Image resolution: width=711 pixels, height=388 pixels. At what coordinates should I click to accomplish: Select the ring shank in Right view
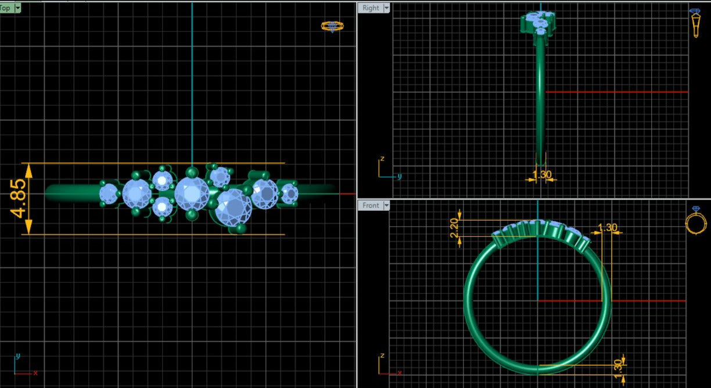pos(541,105)
